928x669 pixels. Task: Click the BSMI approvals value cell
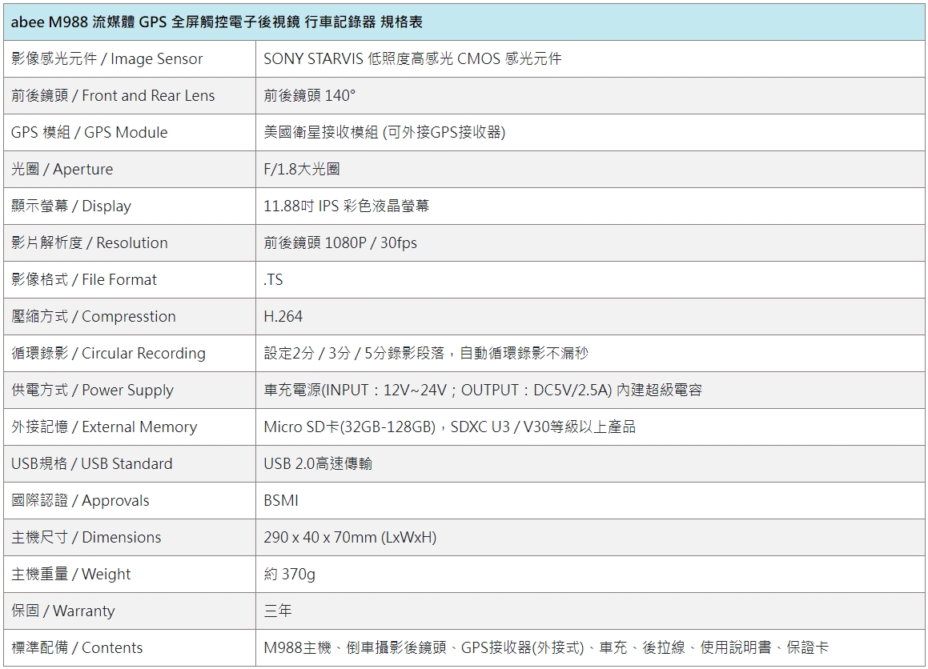pos(279,500)
